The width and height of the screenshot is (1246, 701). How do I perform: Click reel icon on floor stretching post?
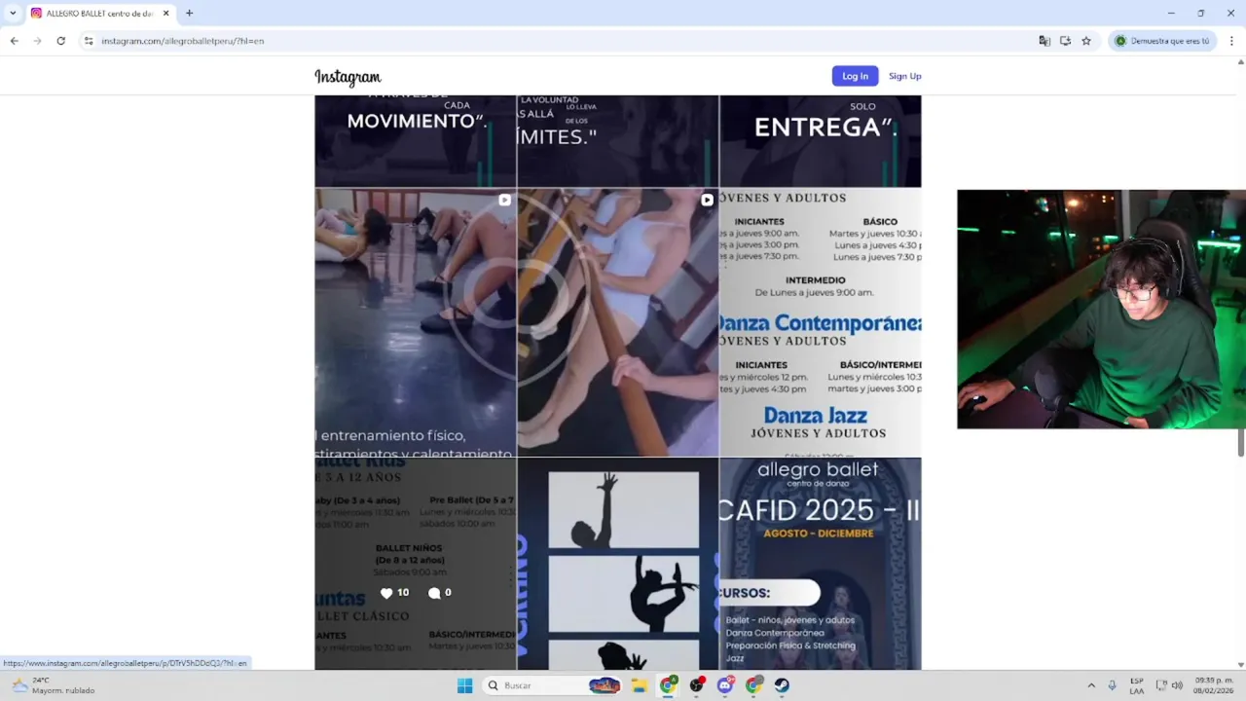[x=504, y=200]
